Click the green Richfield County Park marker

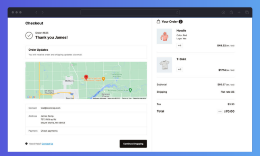click(x=130, y=90)
